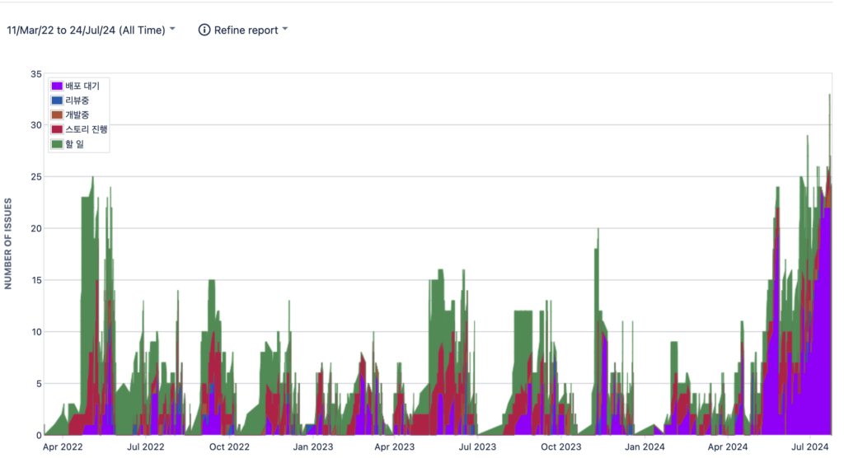Click the purple 배포 대기 legend swatch
844x458 pixels.
(57, 86)
